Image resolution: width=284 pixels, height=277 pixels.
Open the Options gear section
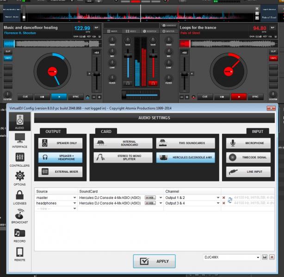click(19, 178)
